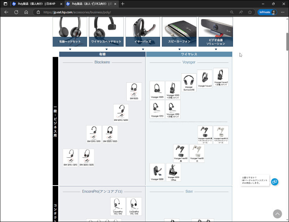Click the EncorePro(アンコアプロ) heading
Image resolution: width=289 pixels, height=222 pixels.
coord(102,191)
